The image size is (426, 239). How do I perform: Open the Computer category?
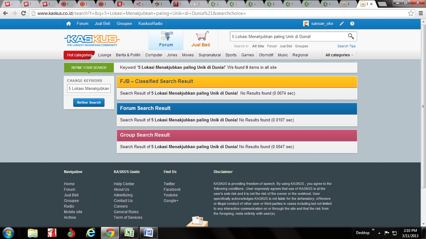154,55
